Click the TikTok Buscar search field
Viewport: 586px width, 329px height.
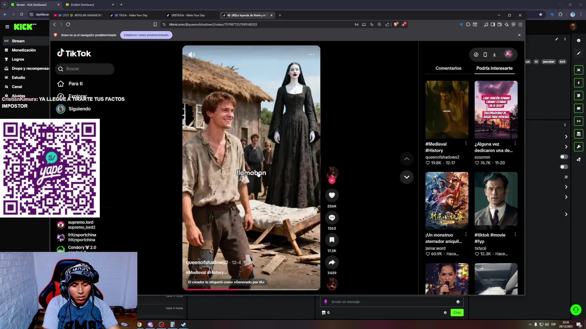85,69
